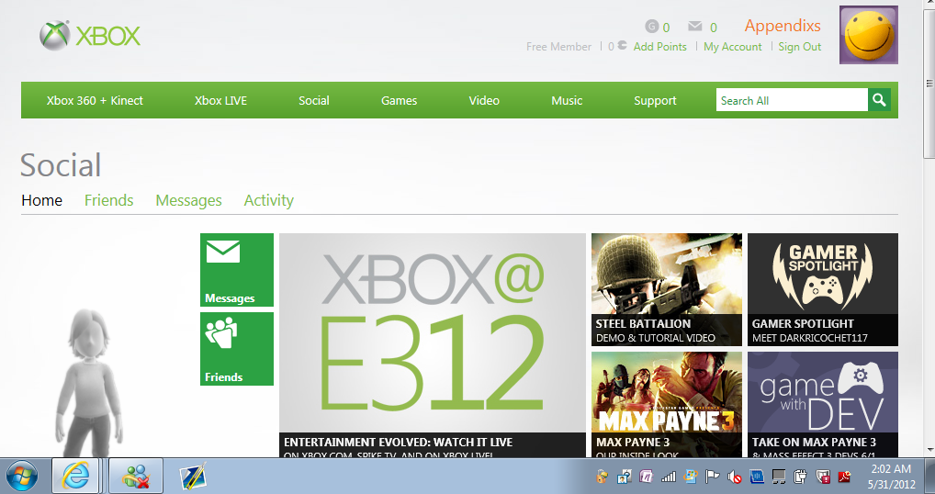Click the contact photo tray icon
935x494 pixels.
[624, 477]
